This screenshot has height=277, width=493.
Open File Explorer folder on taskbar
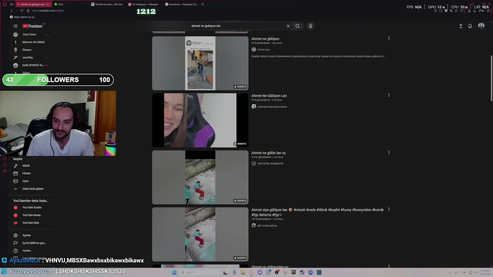[243, 272]
